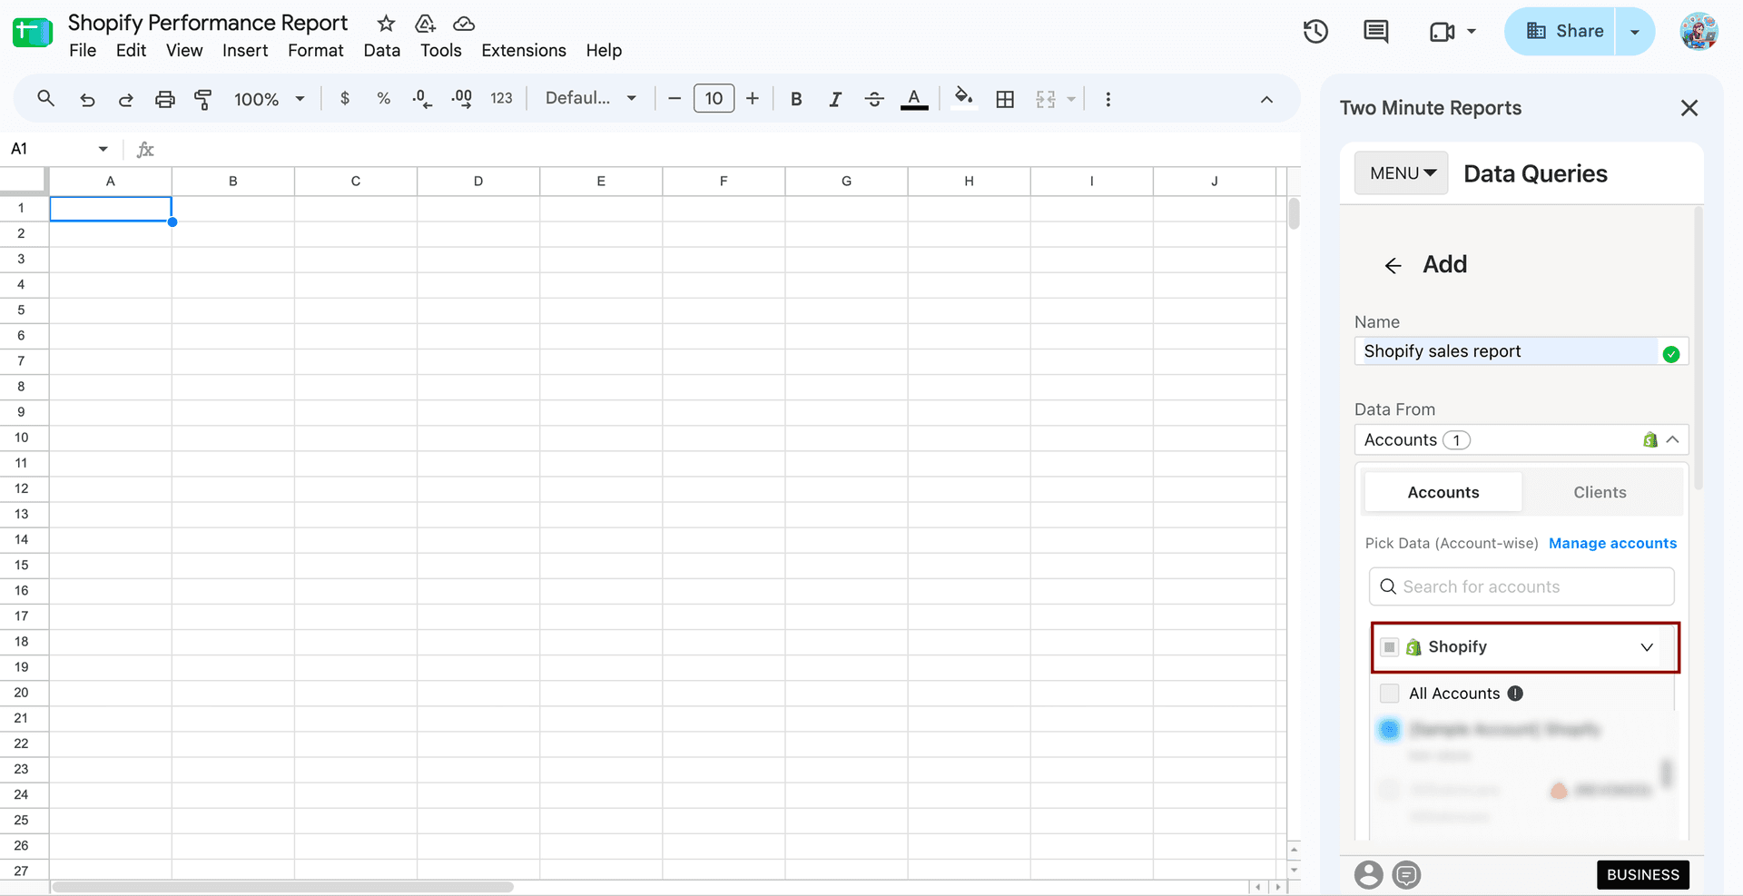
Task: Activate the paint format tool
Action: 203,99
